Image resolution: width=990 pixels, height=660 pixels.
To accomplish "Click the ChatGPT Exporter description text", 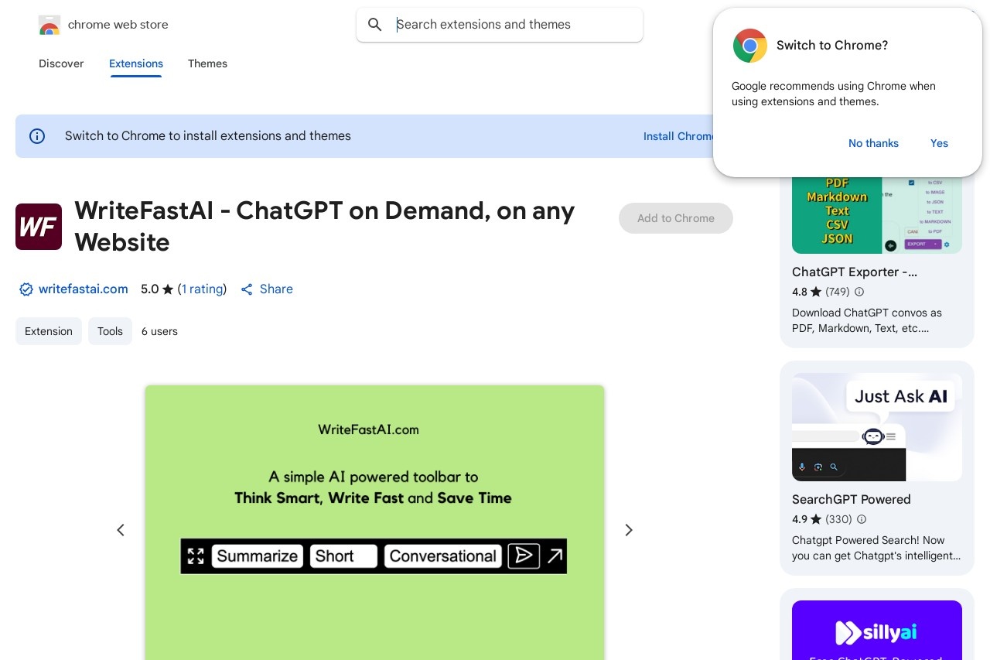I will pyautogui.click(x=867, y=321).
